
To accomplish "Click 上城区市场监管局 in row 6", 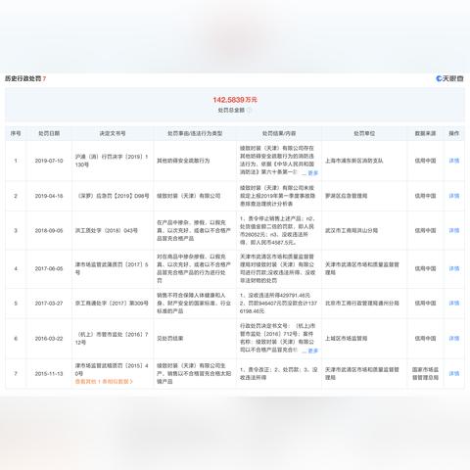I will coord(347,339).
